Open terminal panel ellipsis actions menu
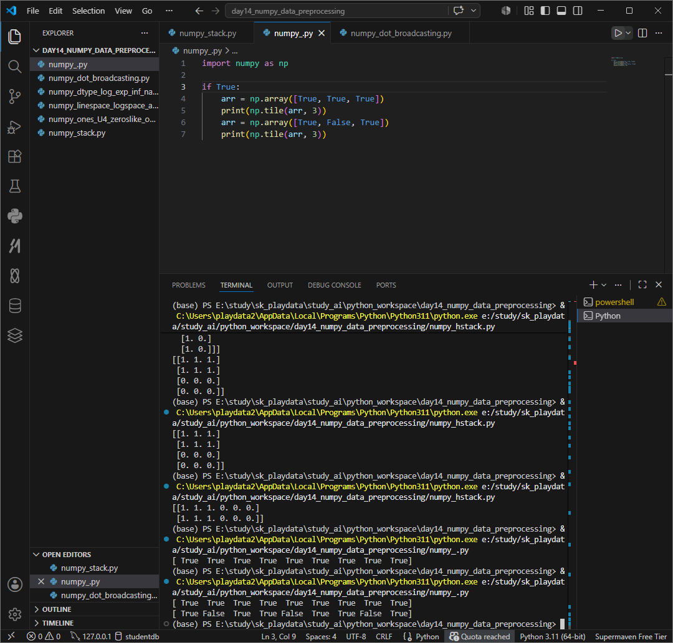 point(618,284)
